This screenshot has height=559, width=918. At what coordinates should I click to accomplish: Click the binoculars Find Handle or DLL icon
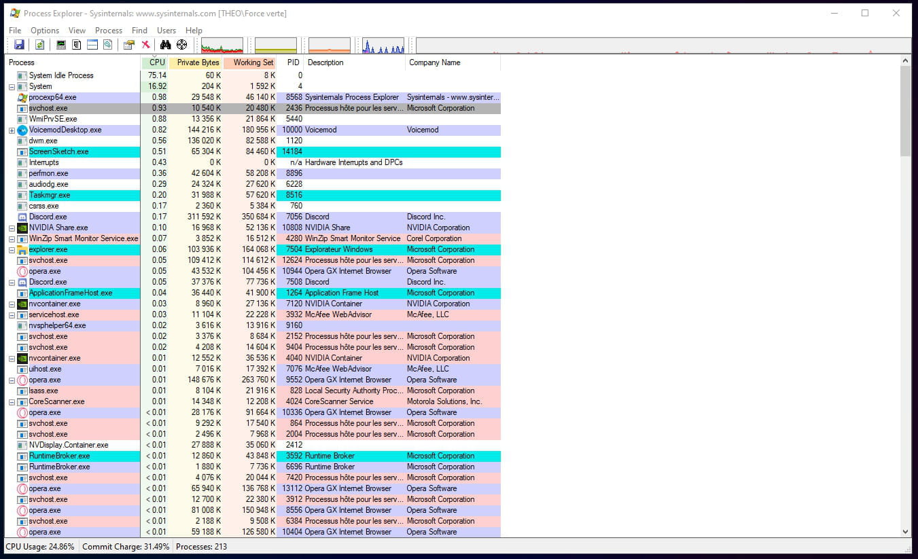point(165,45)
